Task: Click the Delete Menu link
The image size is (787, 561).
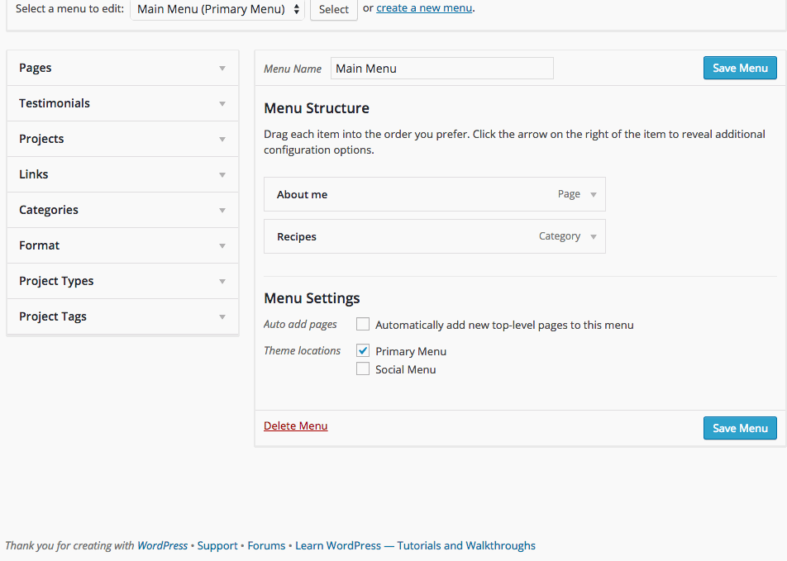Action: [x=295, y=426]
